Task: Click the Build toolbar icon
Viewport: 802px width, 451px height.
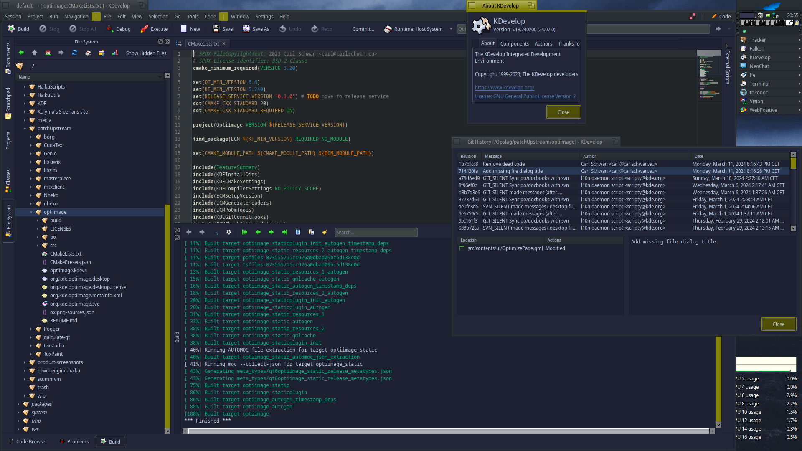Action: point(11,29)
